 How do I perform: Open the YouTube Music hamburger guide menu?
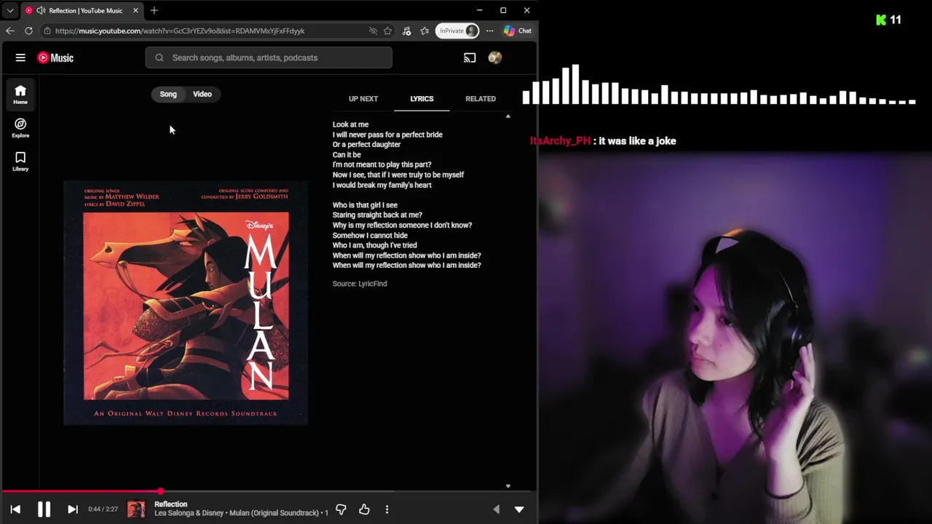pyautogui.click(x=20, y=57)
